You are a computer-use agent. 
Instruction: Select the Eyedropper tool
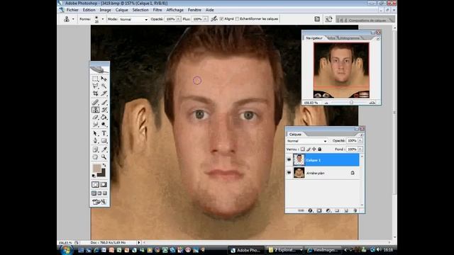pos(104,149)
